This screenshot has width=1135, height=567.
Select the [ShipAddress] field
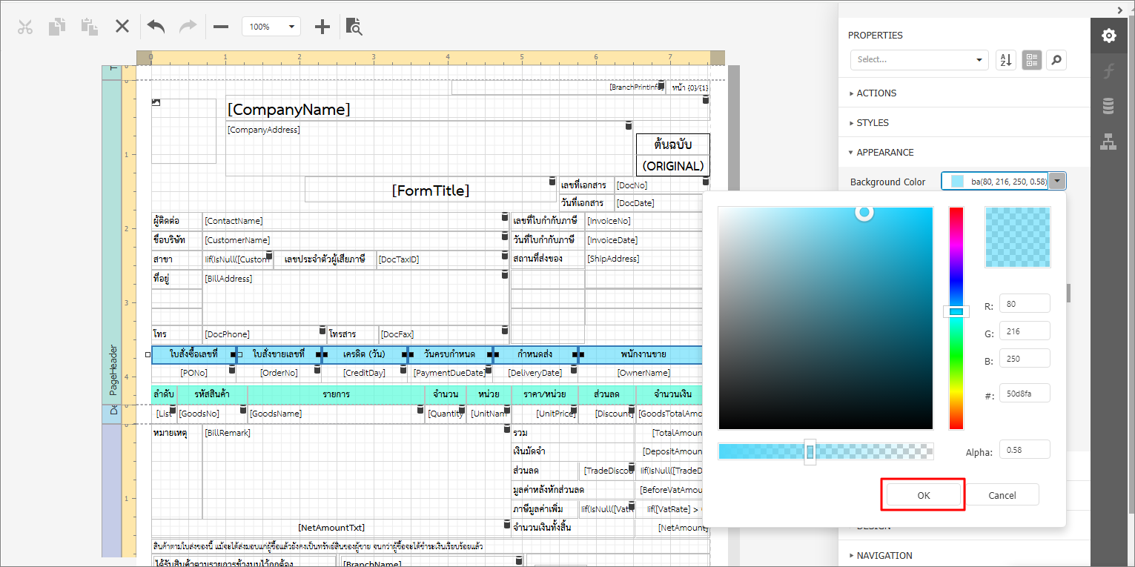tap(644, 259)
